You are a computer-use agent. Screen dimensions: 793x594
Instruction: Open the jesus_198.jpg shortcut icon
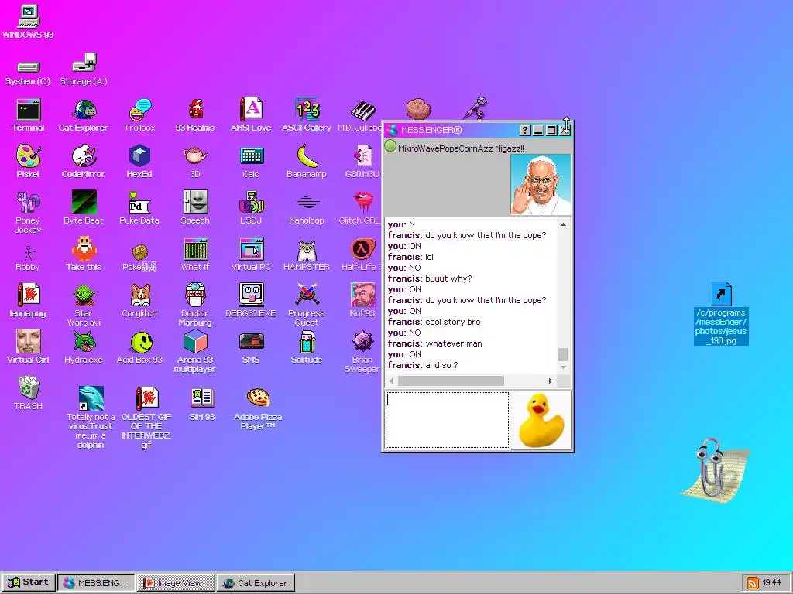pyautogui.click(x=721, y=294)
